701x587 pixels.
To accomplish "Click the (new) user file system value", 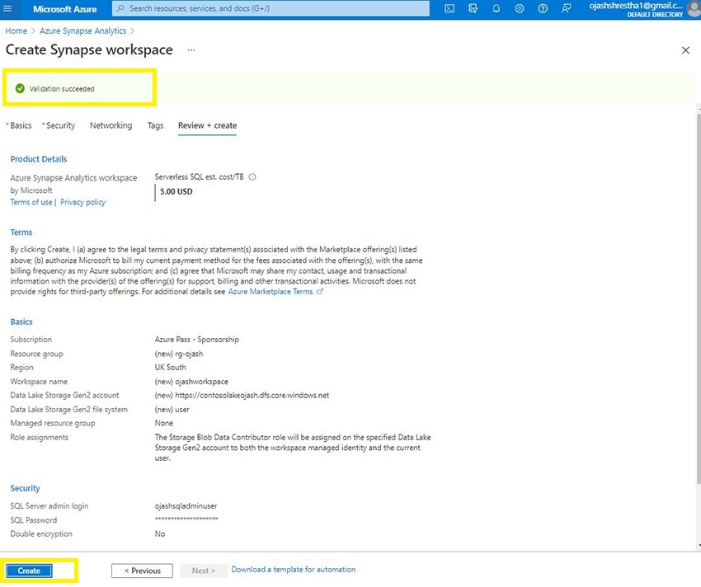I will (172, 410).
